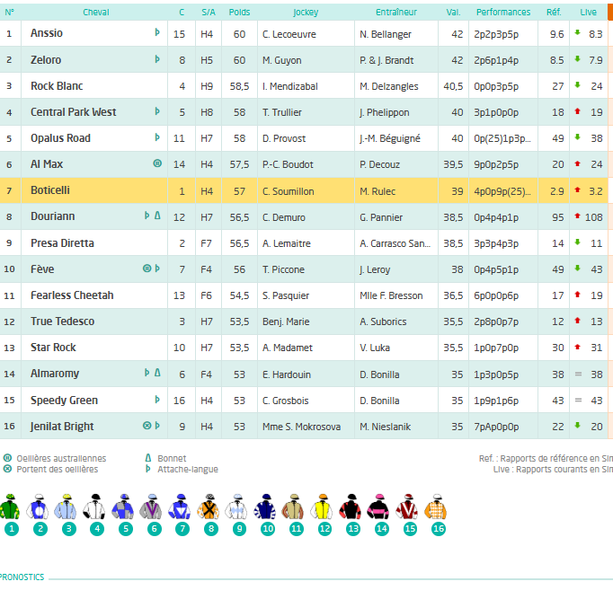Screen dimensions: 613x599
Task: Sort by the Cheval column header
Action: pos(96,12)
